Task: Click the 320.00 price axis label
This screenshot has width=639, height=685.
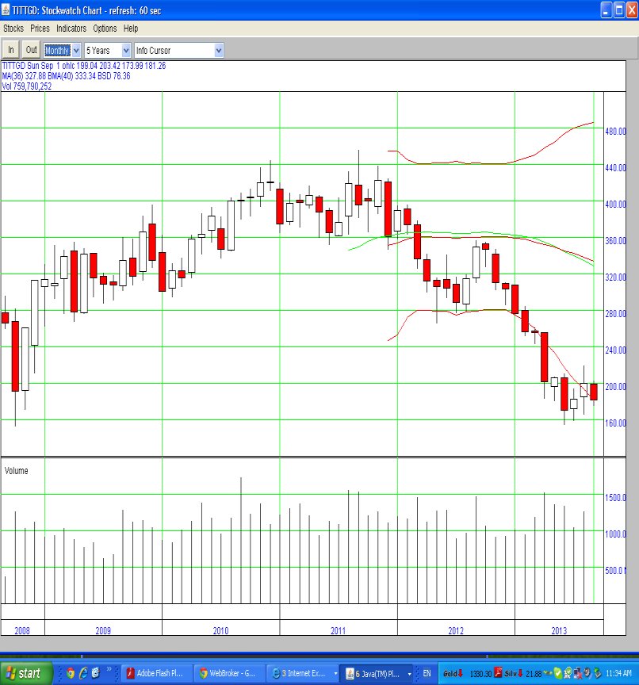Action: click(x=615, y=277)
